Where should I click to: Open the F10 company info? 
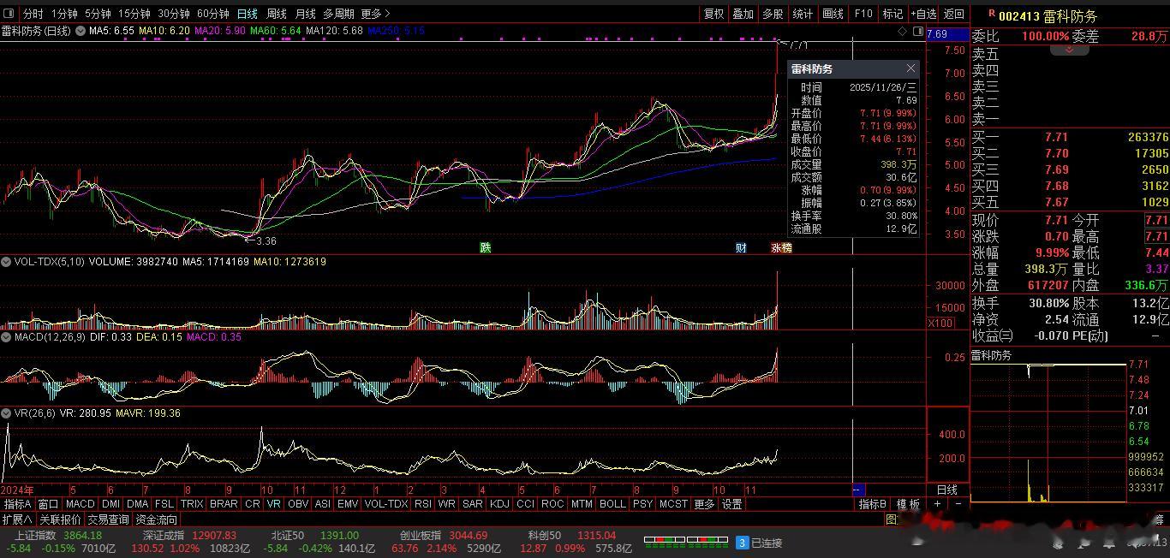tap(863, 14)
